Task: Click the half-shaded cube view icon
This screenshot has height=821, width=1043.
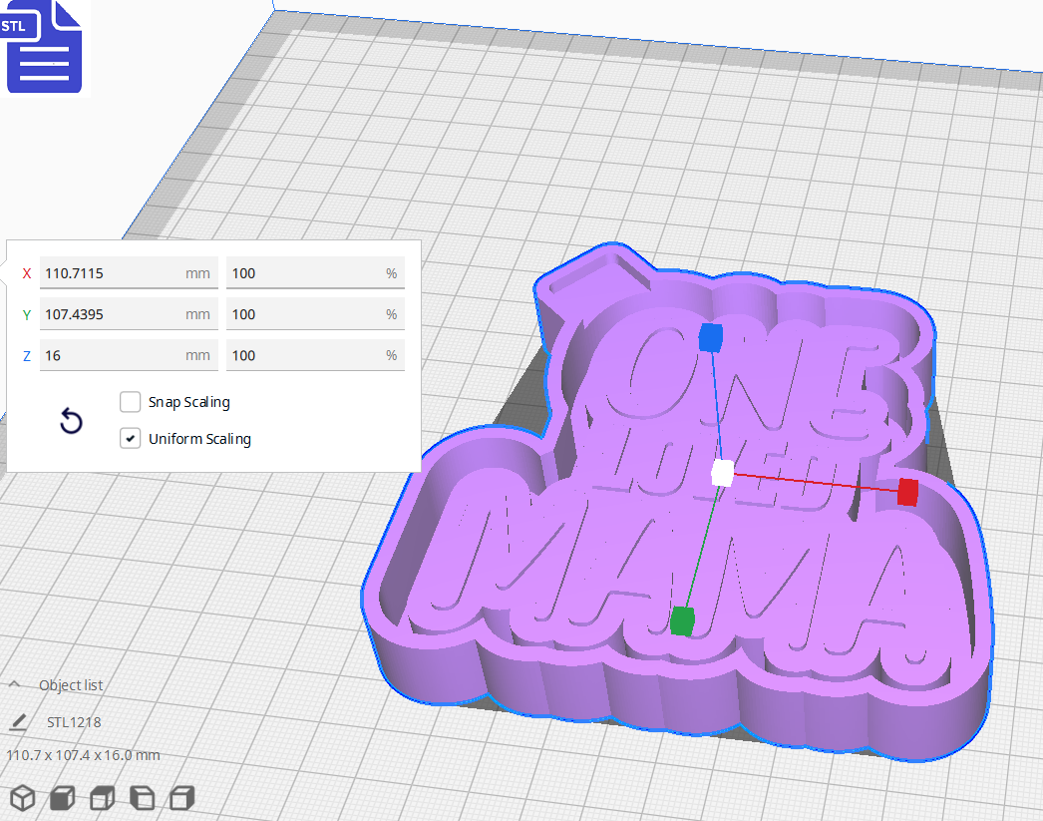Action: [102, 798]
